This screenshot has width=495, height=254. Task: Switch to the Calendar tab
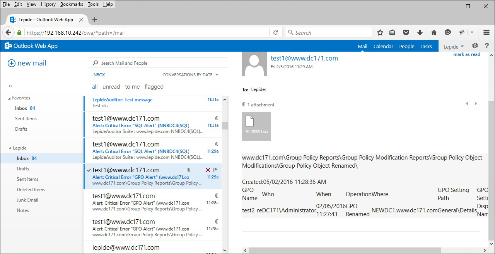(x=383, y=46)
